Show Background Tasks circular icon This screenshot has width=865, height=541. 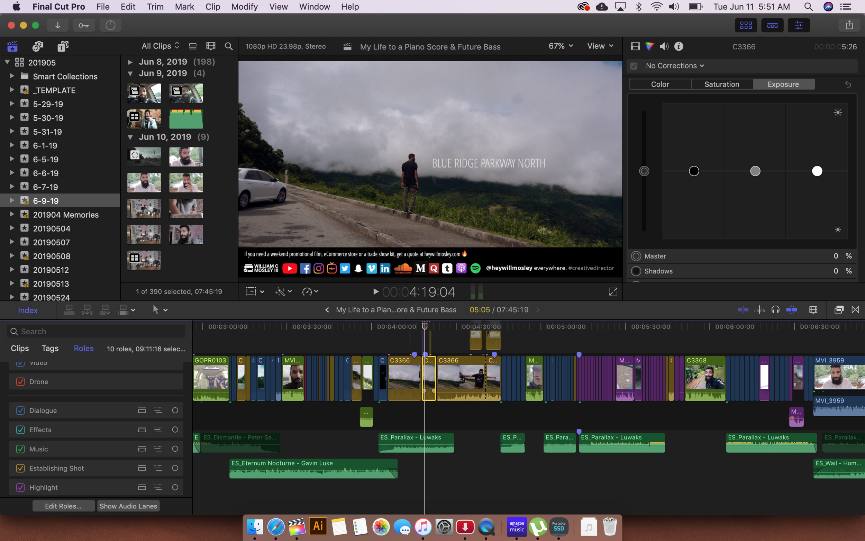(x=110, y=25)
